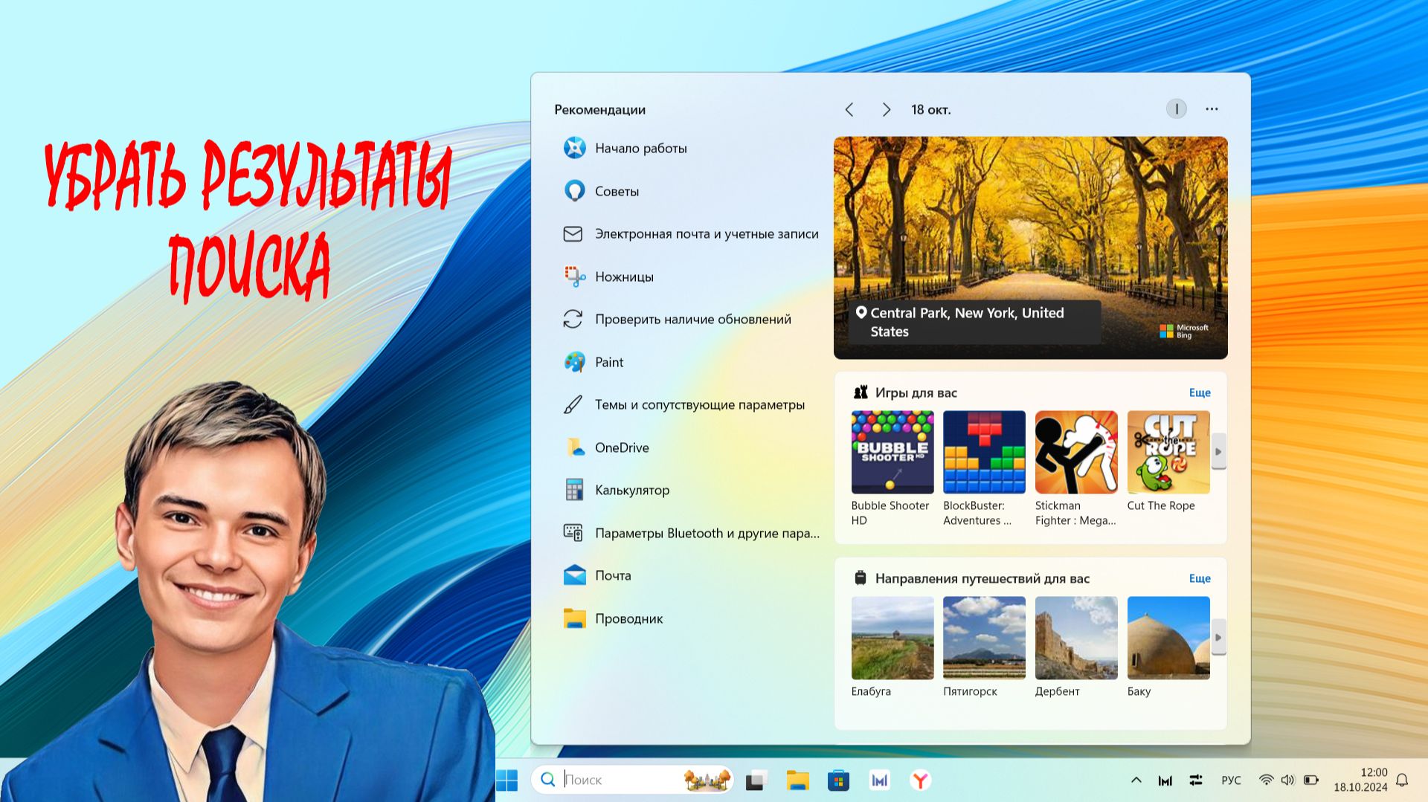Open the three-dot options menu

tap(1212, 109)
